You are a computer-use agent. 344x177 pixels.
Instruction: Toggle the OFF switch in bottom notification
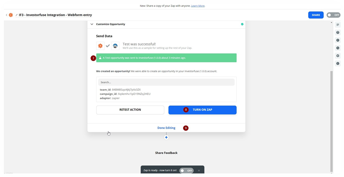pos(186,170)
